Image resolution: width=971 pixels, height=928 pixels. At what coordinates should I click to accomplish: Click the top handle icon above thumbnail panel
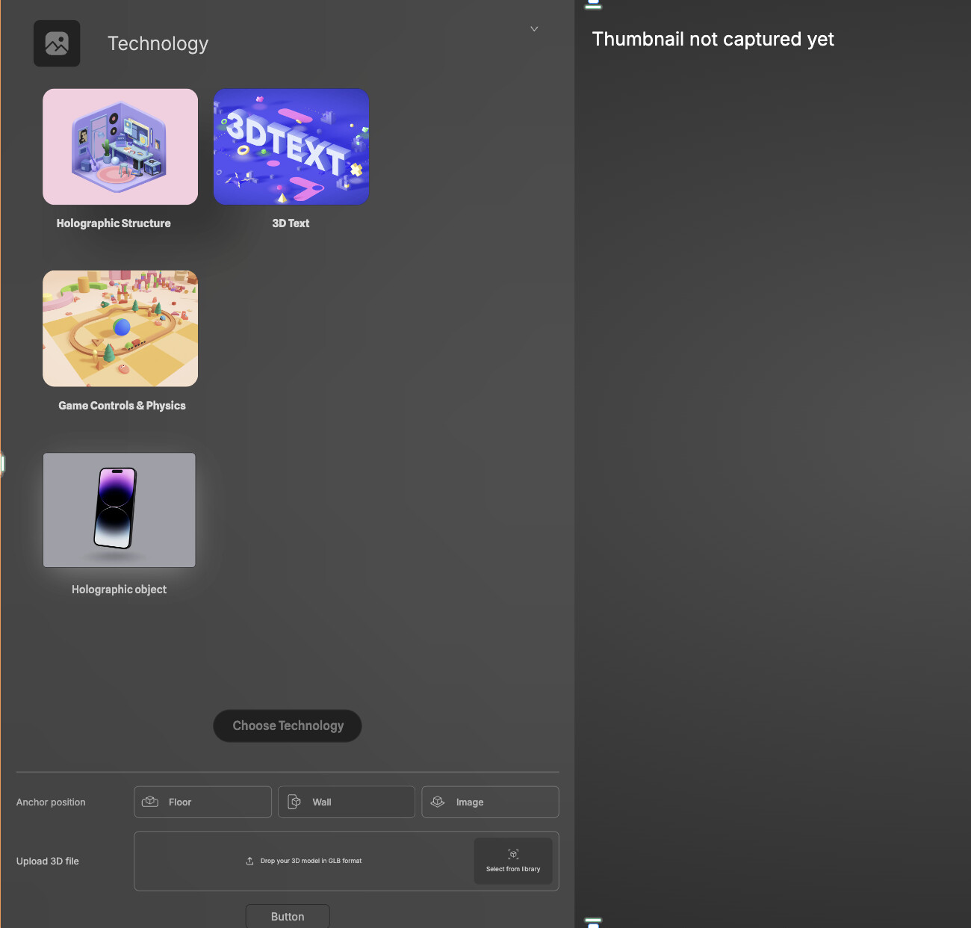point(593,4)
